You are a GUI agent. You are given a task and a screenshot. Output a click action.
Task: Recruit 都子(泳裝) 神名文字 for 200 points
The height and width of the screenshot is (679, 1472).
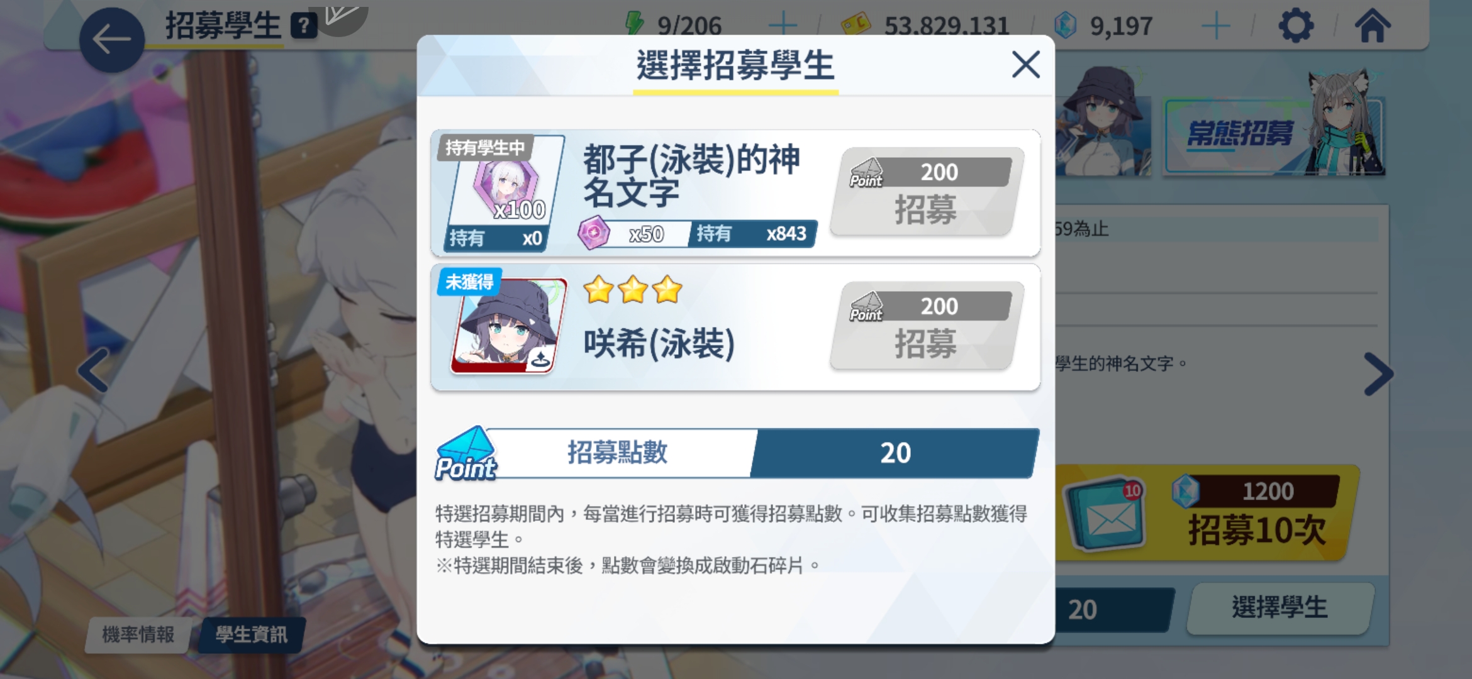point(927,192)
